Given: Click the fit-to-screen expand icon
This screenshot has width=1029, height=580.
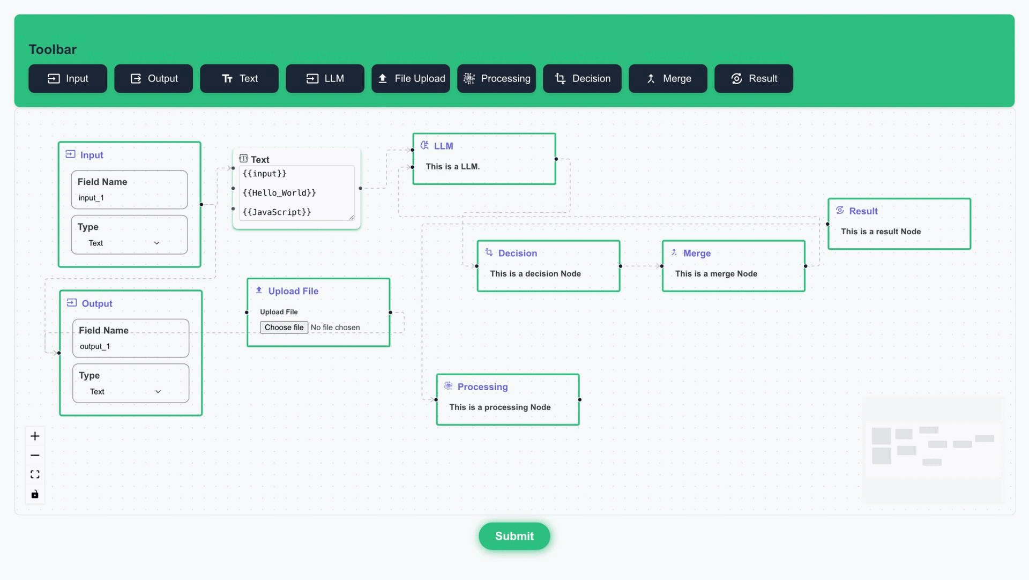Looking at the screenshot, I should tap(35, 474).
